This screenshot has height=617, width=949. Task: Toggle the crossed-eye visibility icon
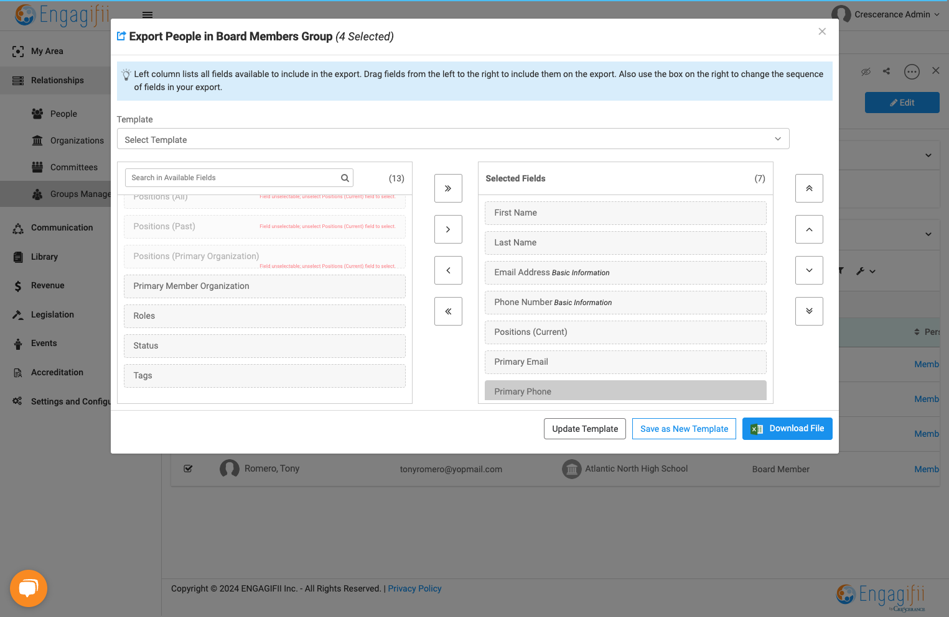(866, 71)
